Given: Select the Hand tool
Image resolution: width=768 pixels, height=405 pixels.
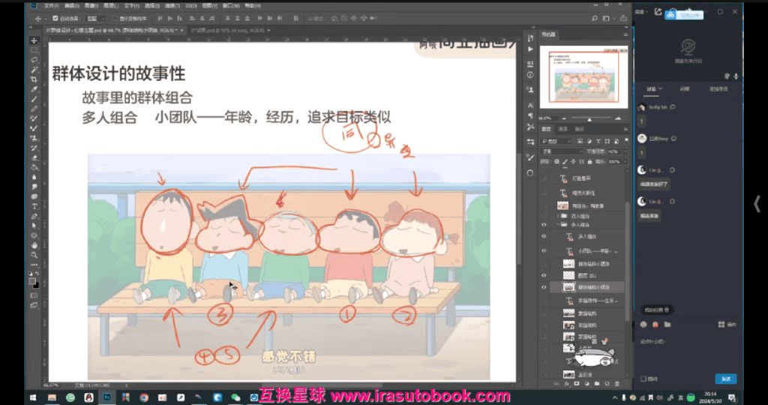Looking at the screenshot, I should tap(34, 245).
